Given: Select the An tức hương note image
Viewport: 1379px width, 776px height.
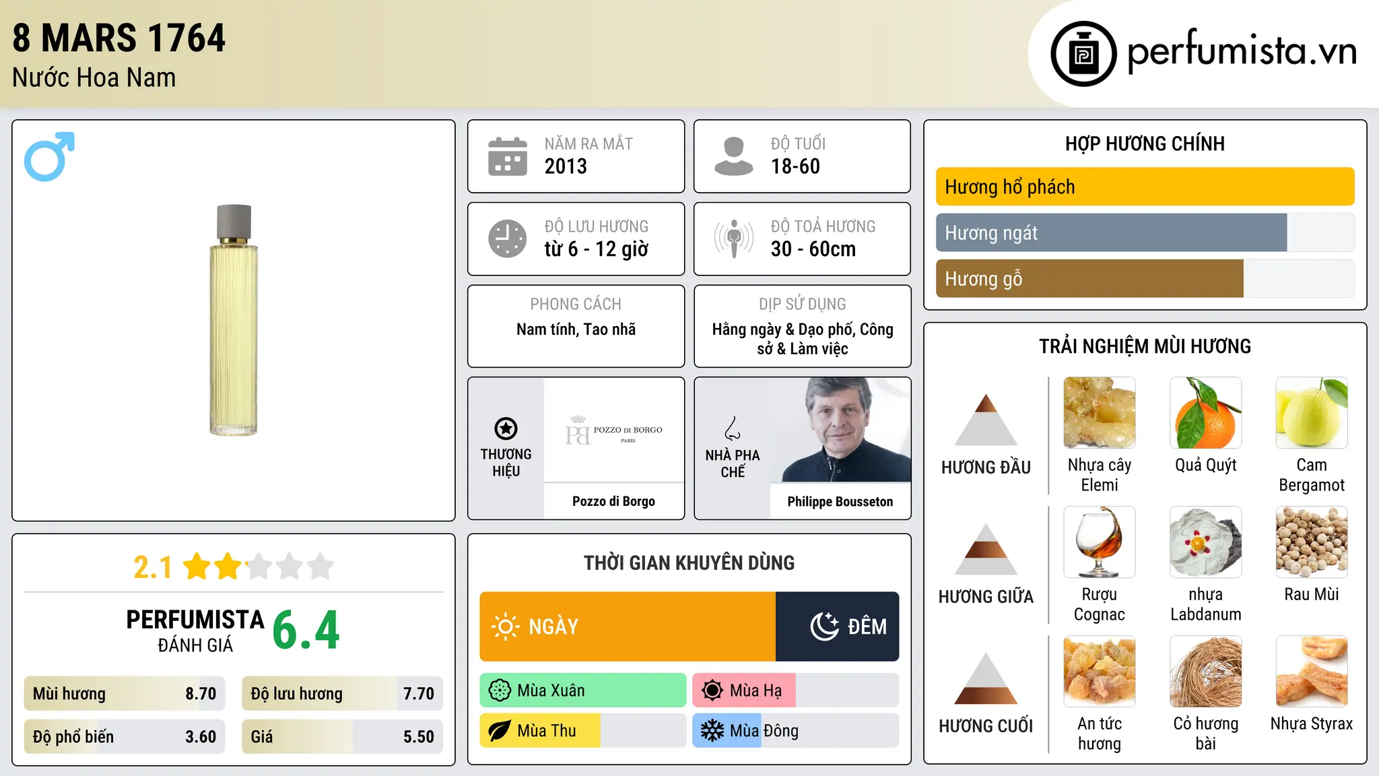Looking at the screenshot, I should click(1100, 672).
